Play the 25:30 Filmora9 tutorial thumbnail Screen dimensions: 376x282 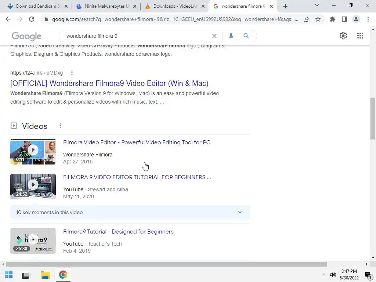[x=33, y=241]
